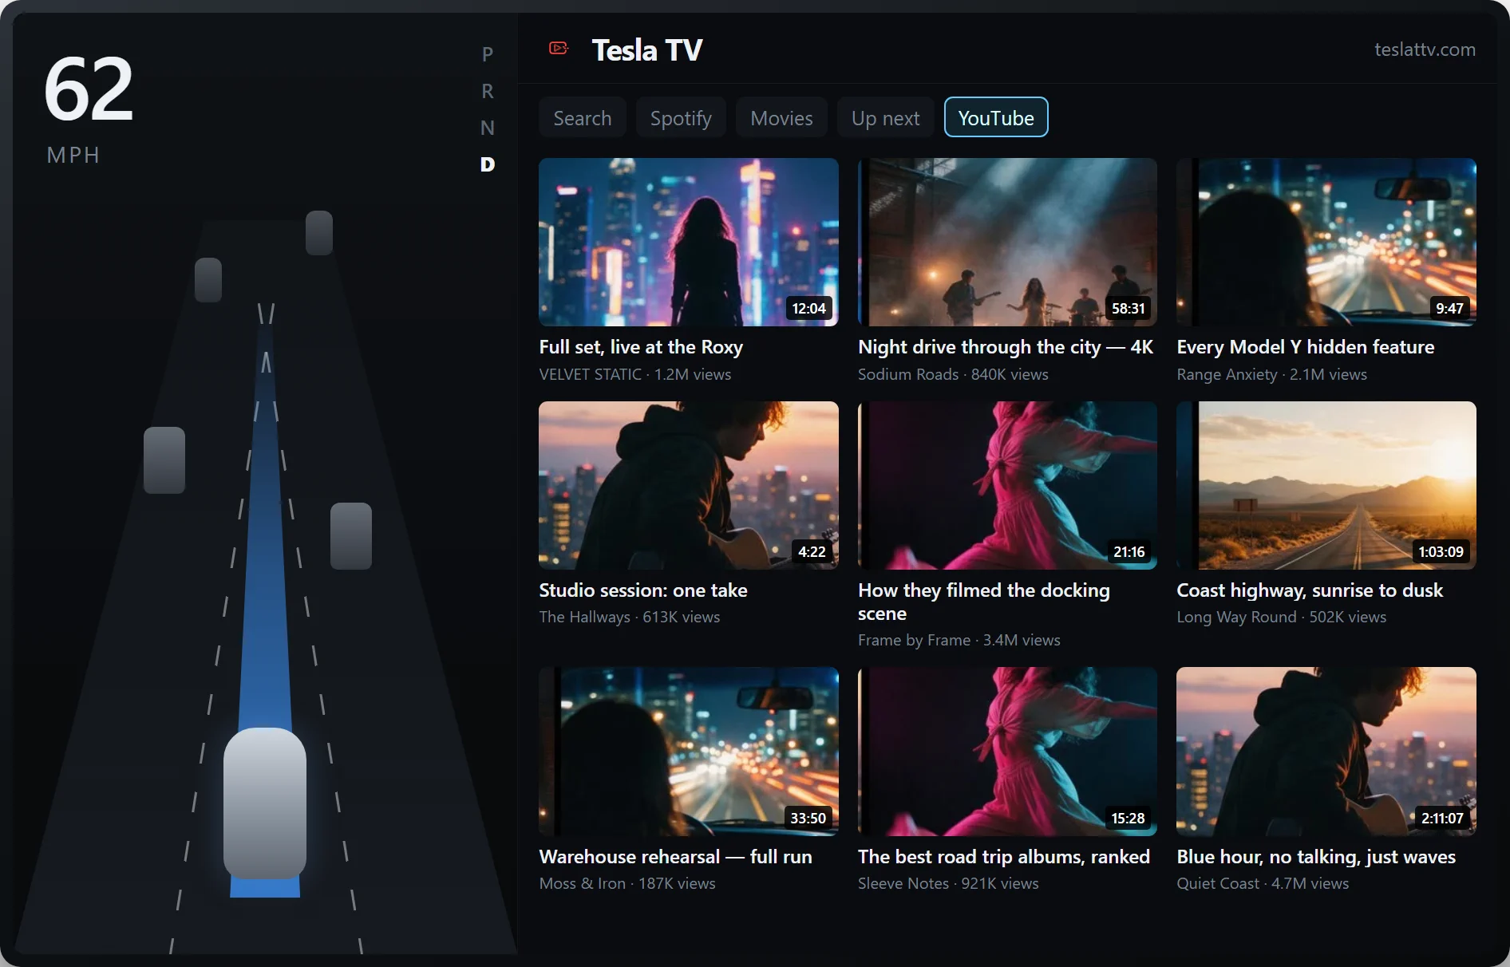This screenshot has width=1510, height=967.
Task: Click the title "Every Model Y hidden feature"
Action: point(1305,347)
